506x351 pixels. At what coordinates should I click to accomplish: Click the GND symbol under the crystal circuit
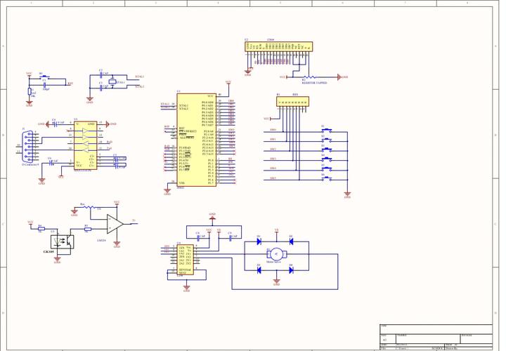(90, 100)
